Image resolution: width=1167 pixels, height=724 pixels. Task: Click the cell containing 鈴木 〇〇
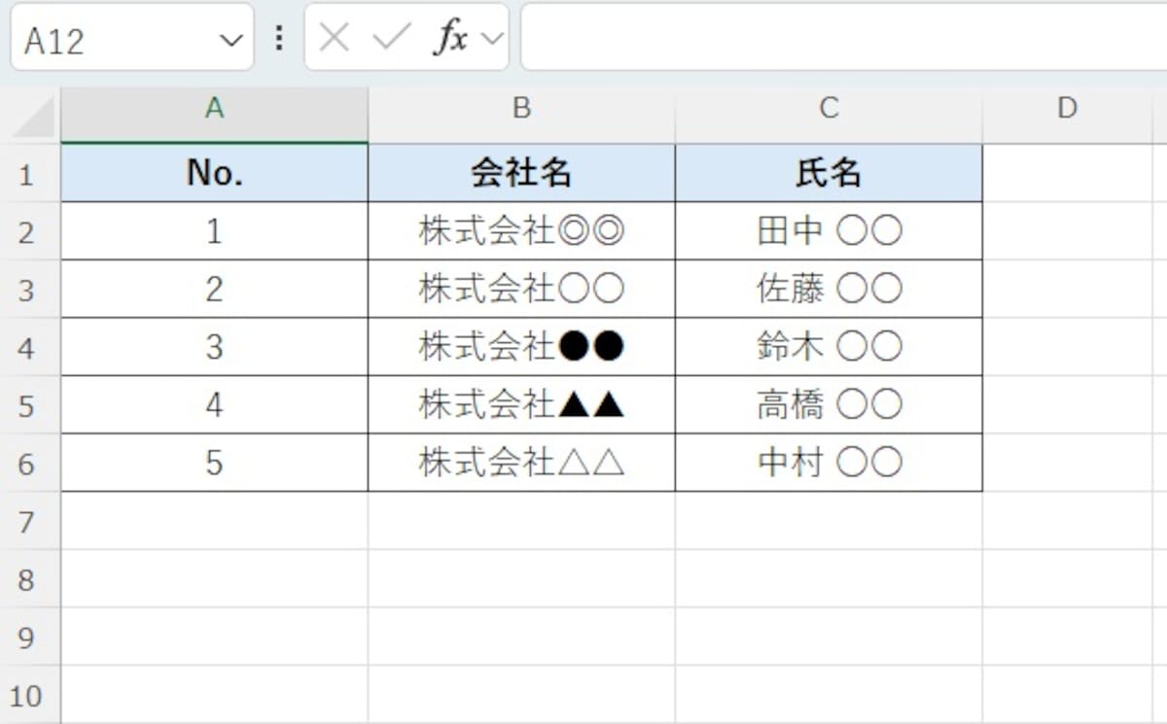(x=828, y=347)
